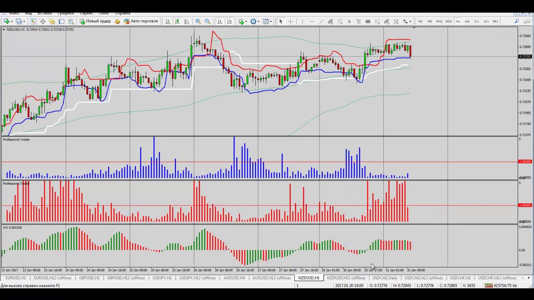
Task: Expand the Templates dropdown arrow
Action: 270,21
